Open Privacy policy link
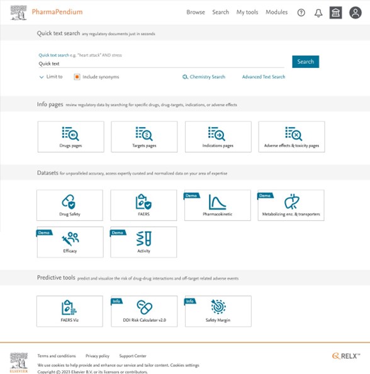Viewport: 370px width, 374px height. pos(98,356)
